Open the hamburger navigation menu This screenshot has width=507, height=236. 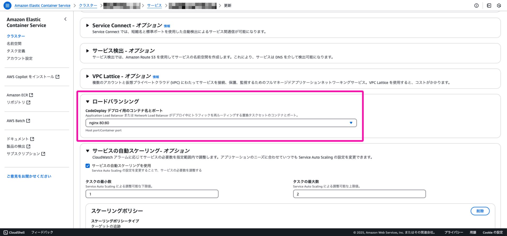coord(7,5)
